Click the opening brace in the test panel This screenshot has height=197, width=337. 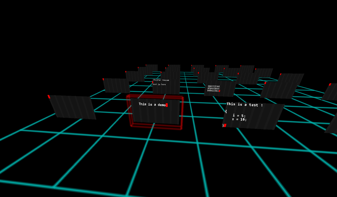pyautogui.click(x=226, y=111)
